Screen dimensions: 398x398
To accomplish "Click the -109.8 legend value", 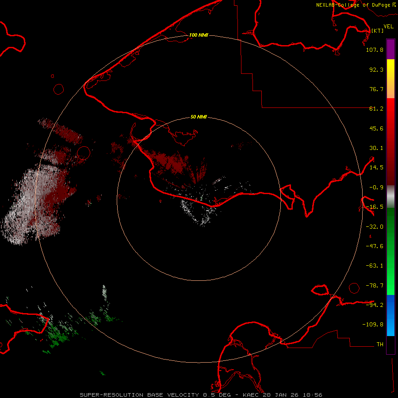I will click(x=373, y=325).
